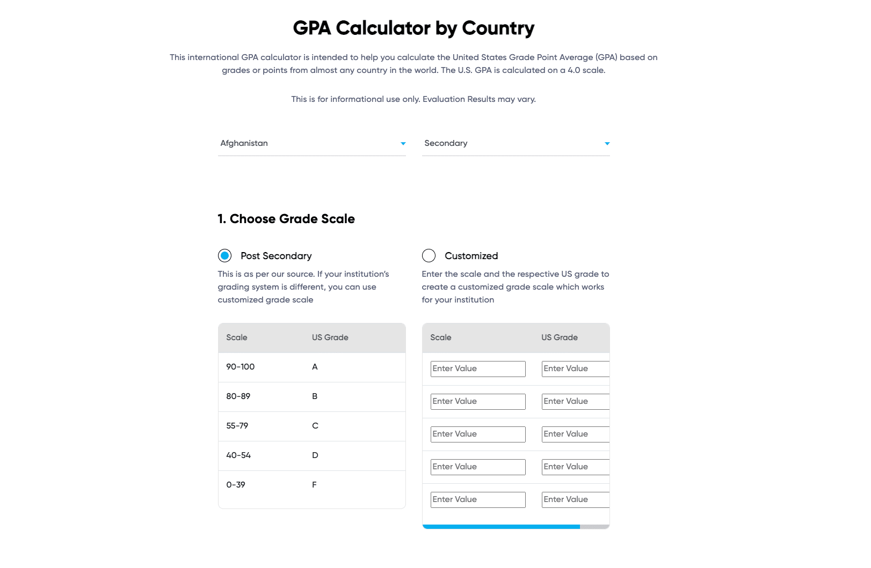Click the blue chevron beside Afghanistan

[403, 144]
